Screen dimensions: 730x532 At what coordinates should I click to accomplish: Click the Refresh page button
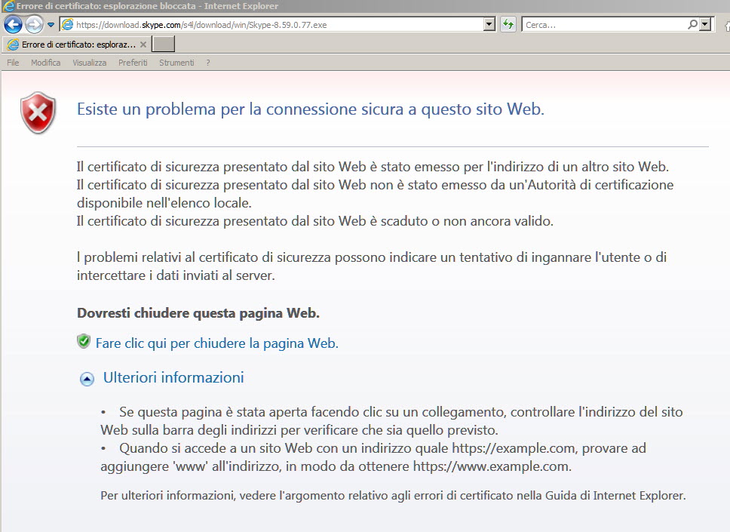coord(508,24)
